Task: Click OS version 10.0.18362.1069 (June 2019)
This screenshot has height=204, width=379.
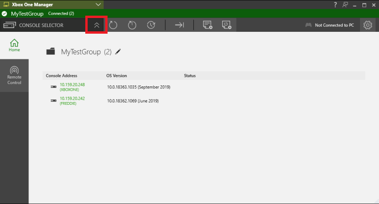Action: point(133,101)
